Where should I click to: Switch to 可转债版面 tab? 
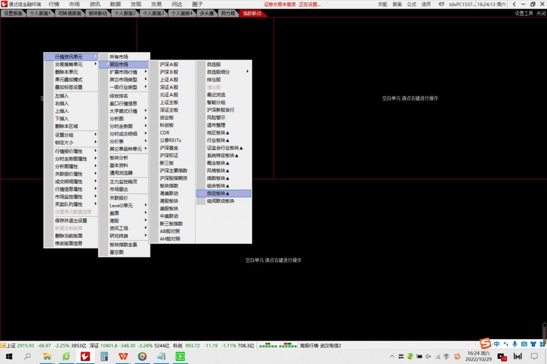click(70, 13)
